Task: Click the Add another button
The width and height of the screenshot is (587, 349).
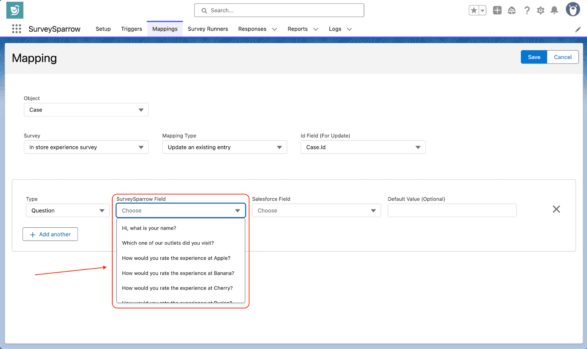Action: tap(50, 234)
